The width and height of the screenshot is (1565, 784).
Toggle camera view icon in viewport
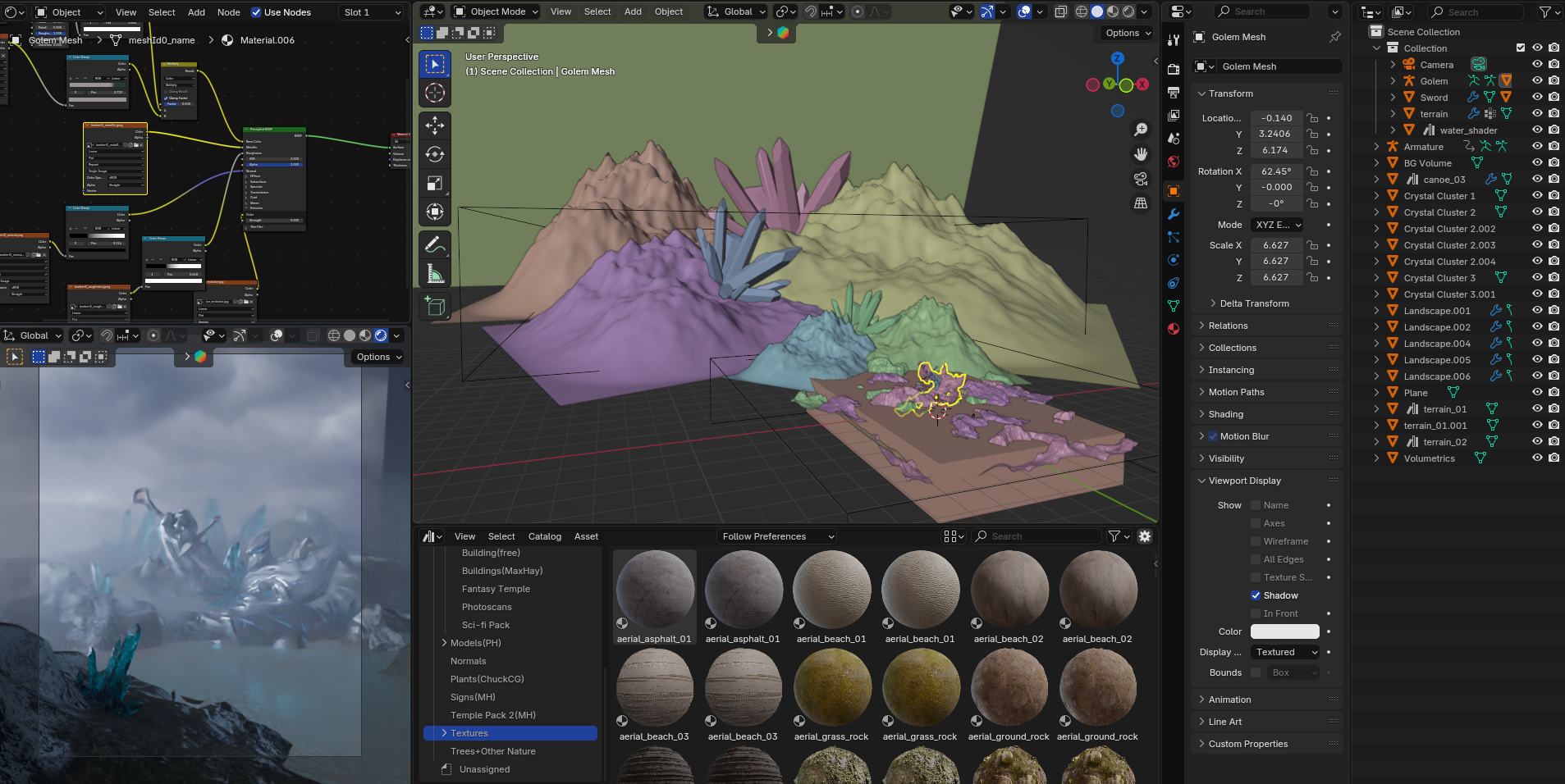coord(1141,179)
